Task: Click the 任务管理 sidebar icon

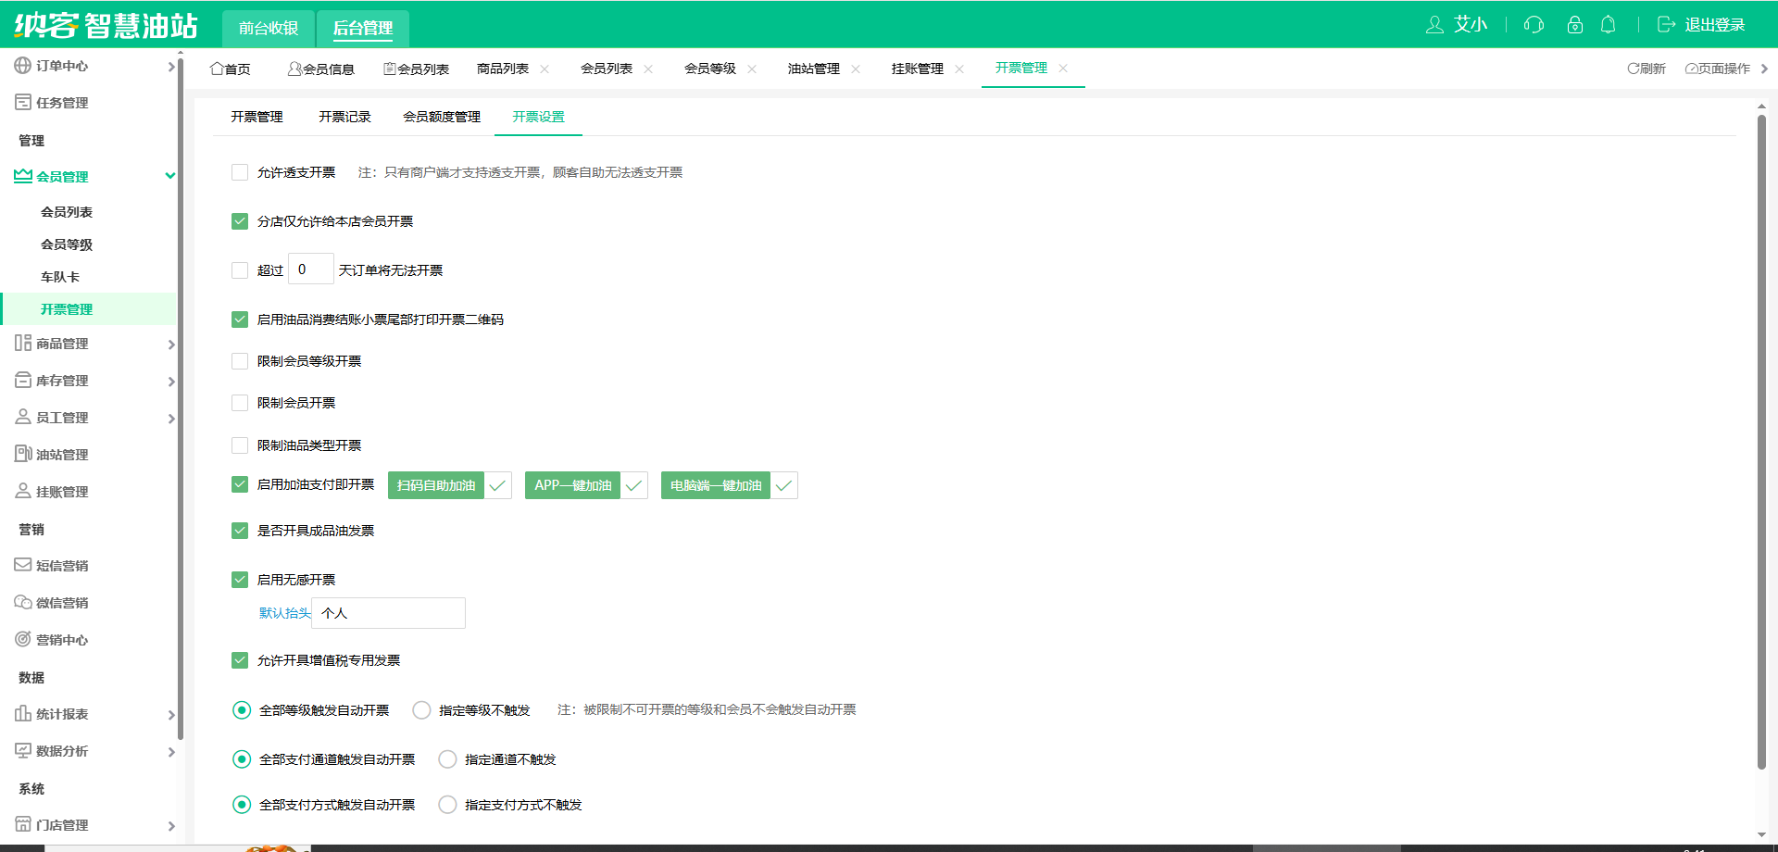Action: click(x=23, y=102)
